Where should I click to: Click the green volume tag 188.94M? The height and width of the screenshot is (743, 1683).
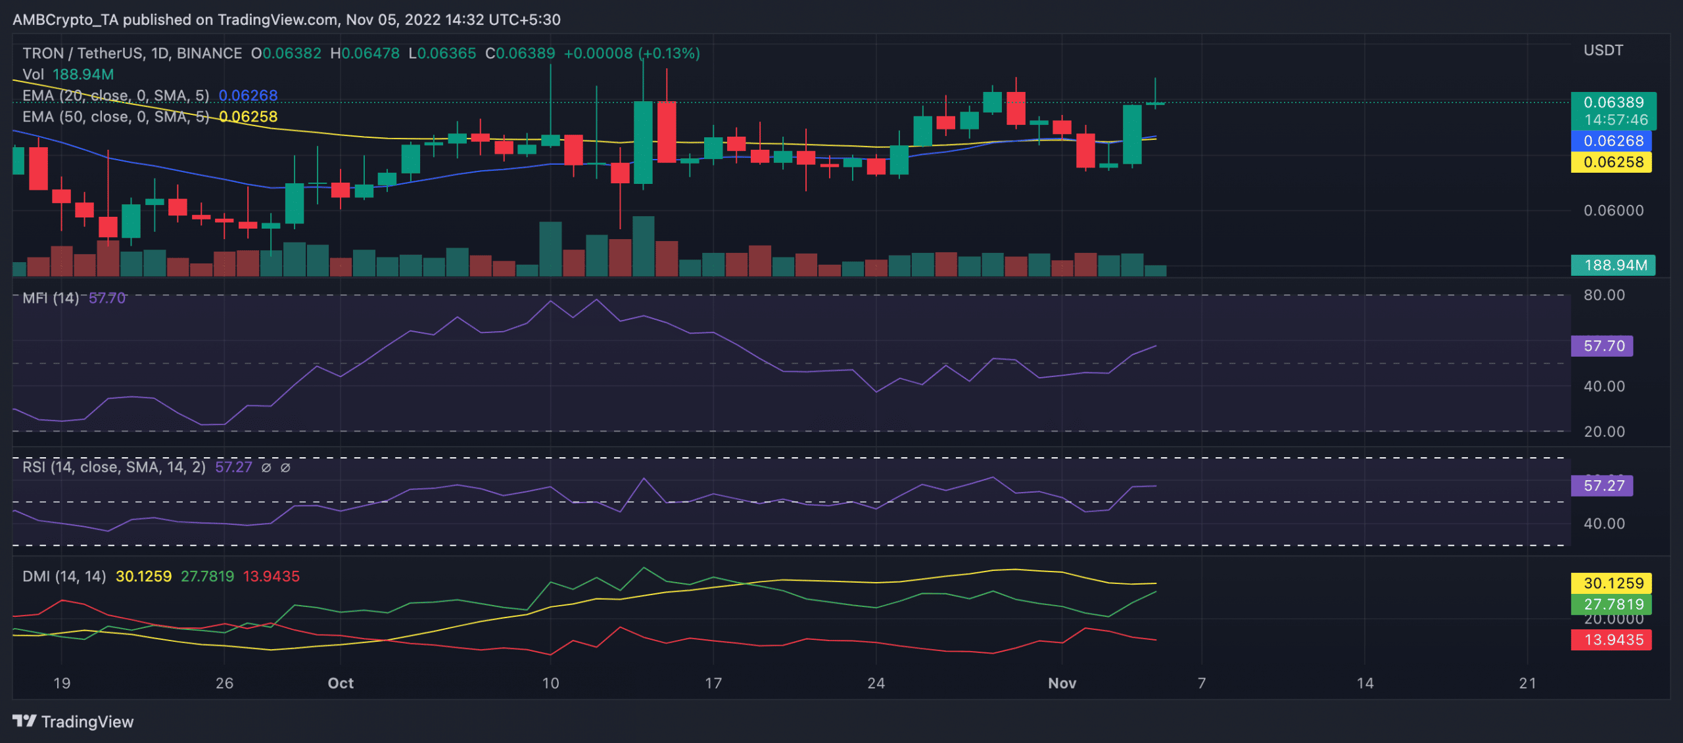[1613, 265]
